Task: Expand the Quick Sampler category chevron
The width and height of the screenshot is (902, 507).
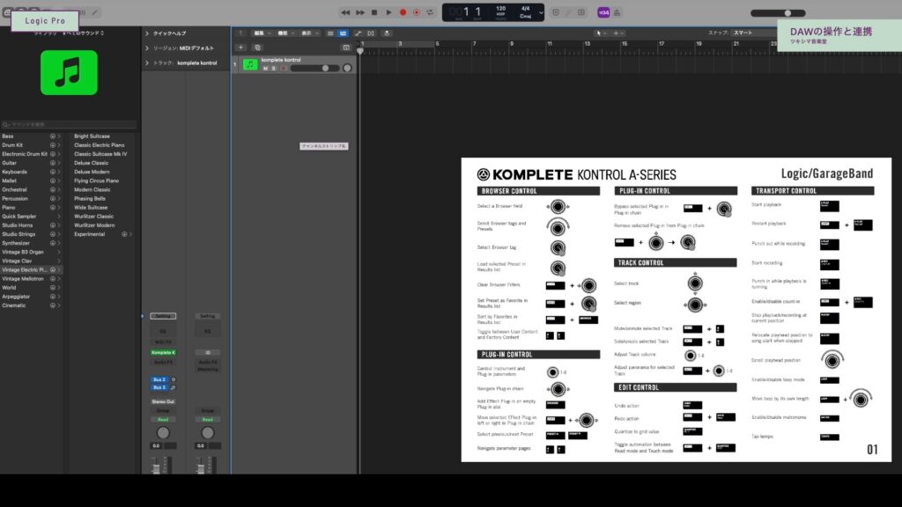Action: (59, 217)
